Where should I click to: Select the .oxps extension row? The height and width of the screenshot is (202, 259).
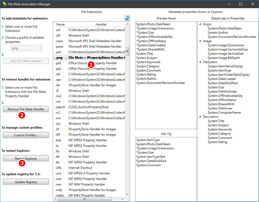pos(89,41)
